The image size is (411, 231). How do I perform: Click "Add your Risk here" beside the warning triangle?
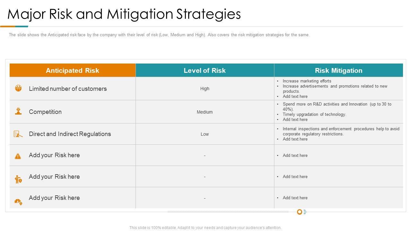pyautogui.click(x=54, y=155)
